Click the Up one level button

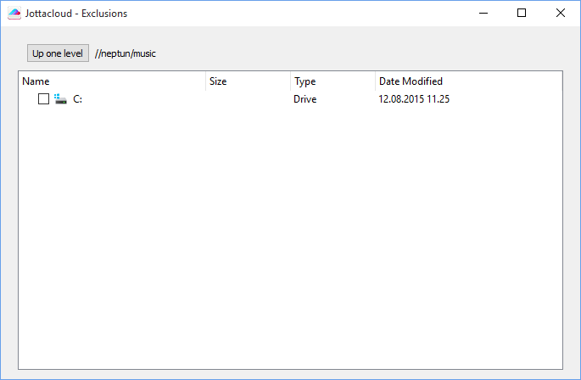[x=58, y=53]
